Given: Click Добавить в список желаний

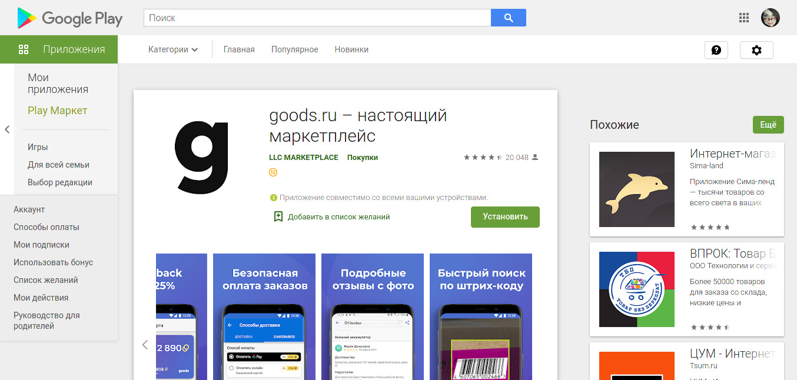Looking at the screenshot, I should point(339,217).
